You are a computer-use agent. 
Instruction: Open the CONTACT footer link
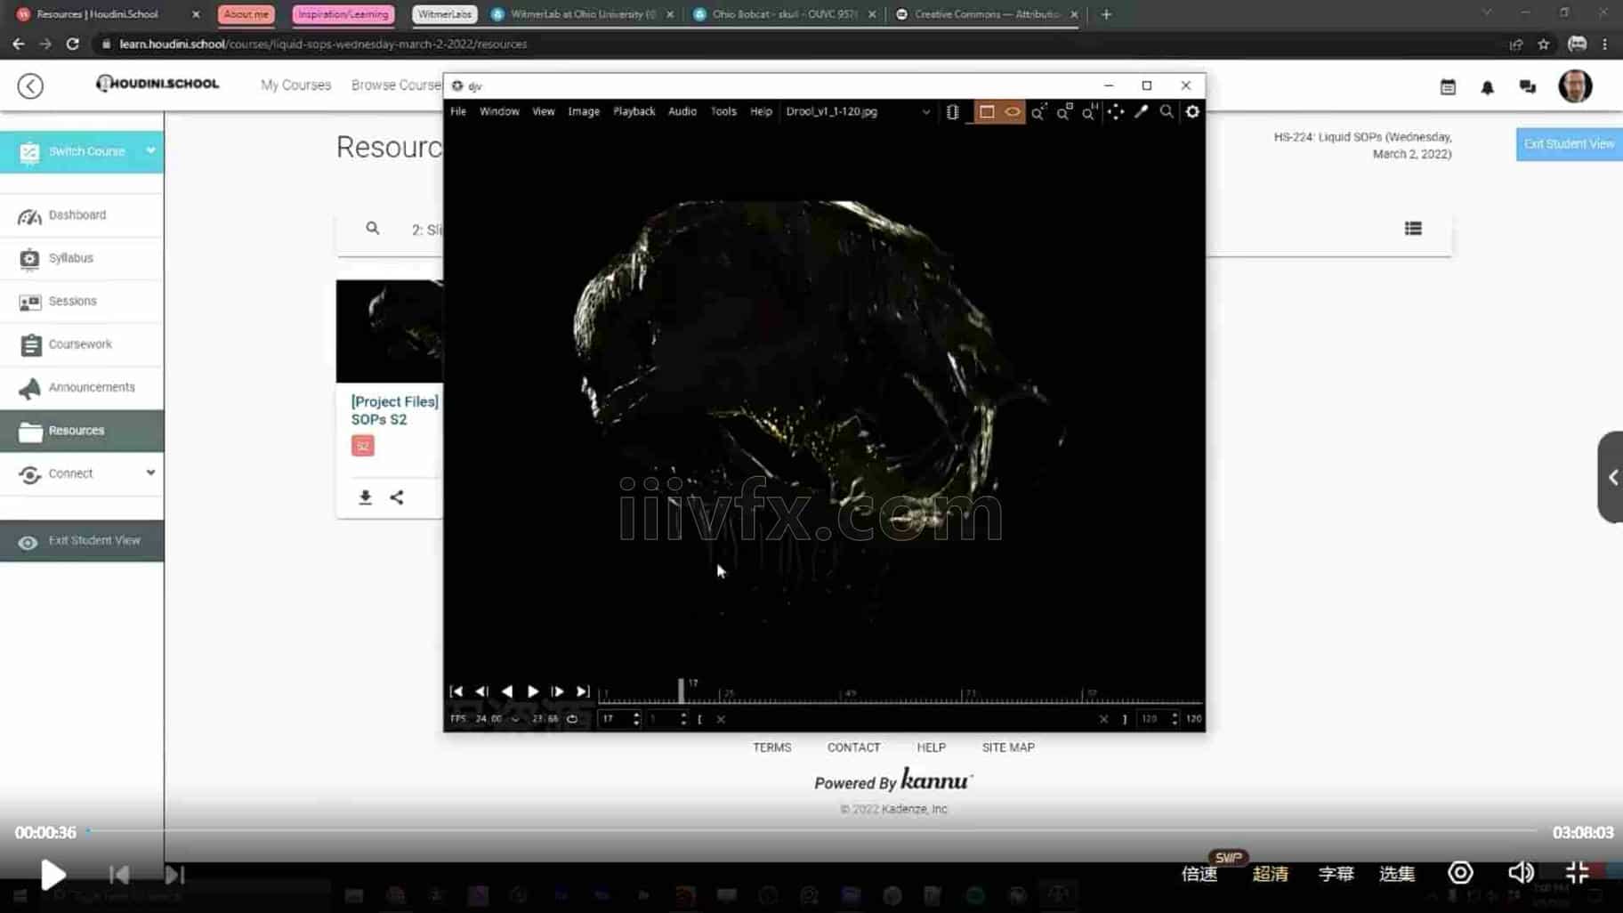853,747
